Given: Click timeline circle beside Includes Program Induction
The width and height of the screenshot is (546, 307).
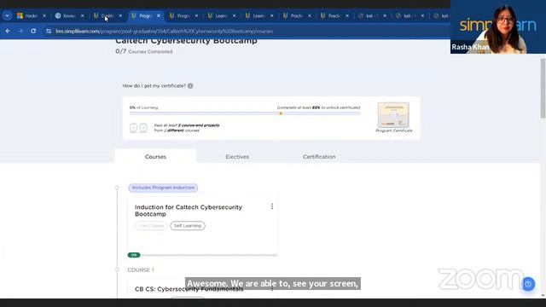Looking at the screenshot, I should (117, 188).
